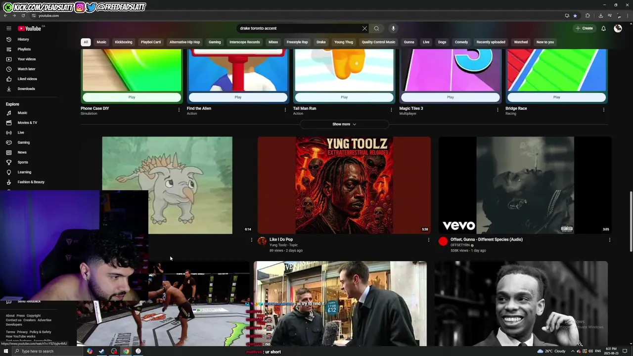Click the magnifier search button
633x356 pixels.
click(376, 28)
